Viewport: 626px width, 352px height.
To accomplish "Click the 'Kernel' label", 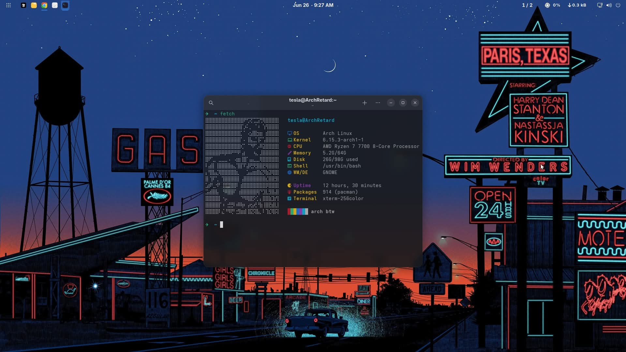I will pos(302,140).
